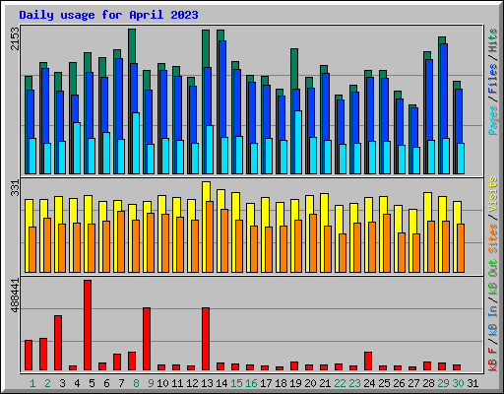Click day label 21 on the axis

pyautogui.click(x=325, y=383)
